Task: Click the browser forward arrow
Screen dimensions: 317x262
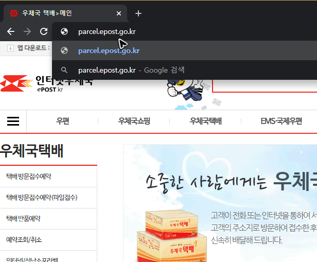Action: pyautogui.click(x=27, y=31)
